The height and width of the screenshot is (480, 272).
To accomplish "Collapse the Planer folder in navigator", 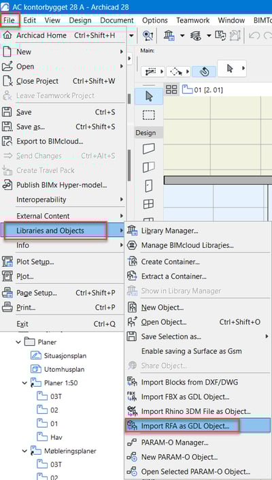I will coord(18,342).
